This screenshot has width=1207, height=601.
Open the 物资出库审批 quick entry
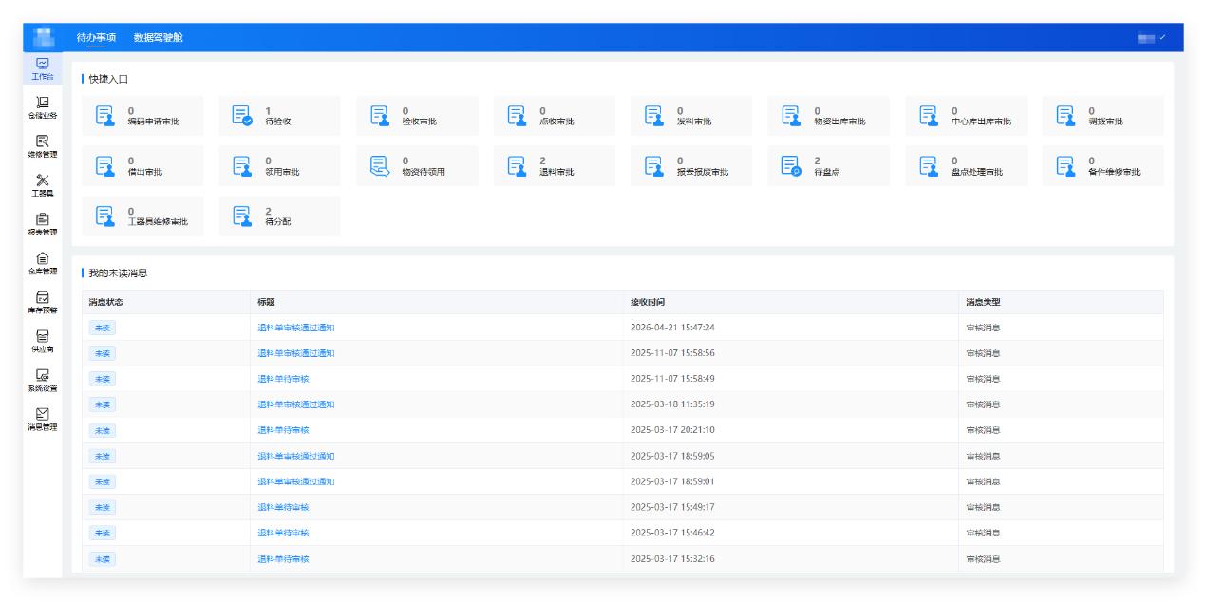point(829,116)
